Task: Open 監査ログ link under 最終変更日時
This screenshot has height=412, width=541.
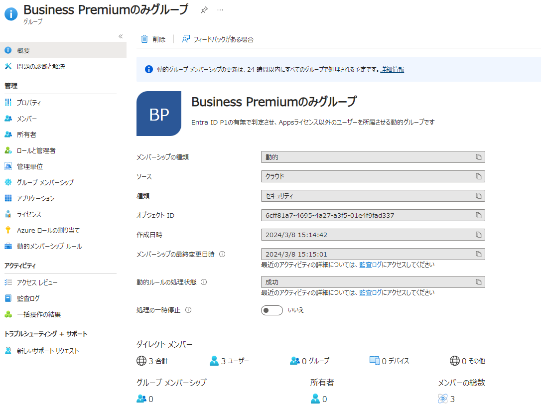Action: 370,265
